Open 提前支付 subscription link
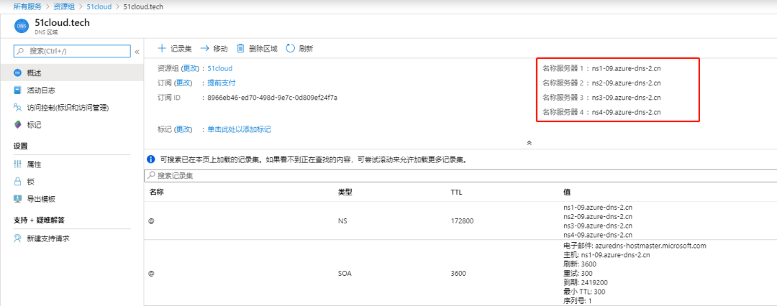Viewport: 777px width, 306px height. pyautogui.click(x=222, y=83)
